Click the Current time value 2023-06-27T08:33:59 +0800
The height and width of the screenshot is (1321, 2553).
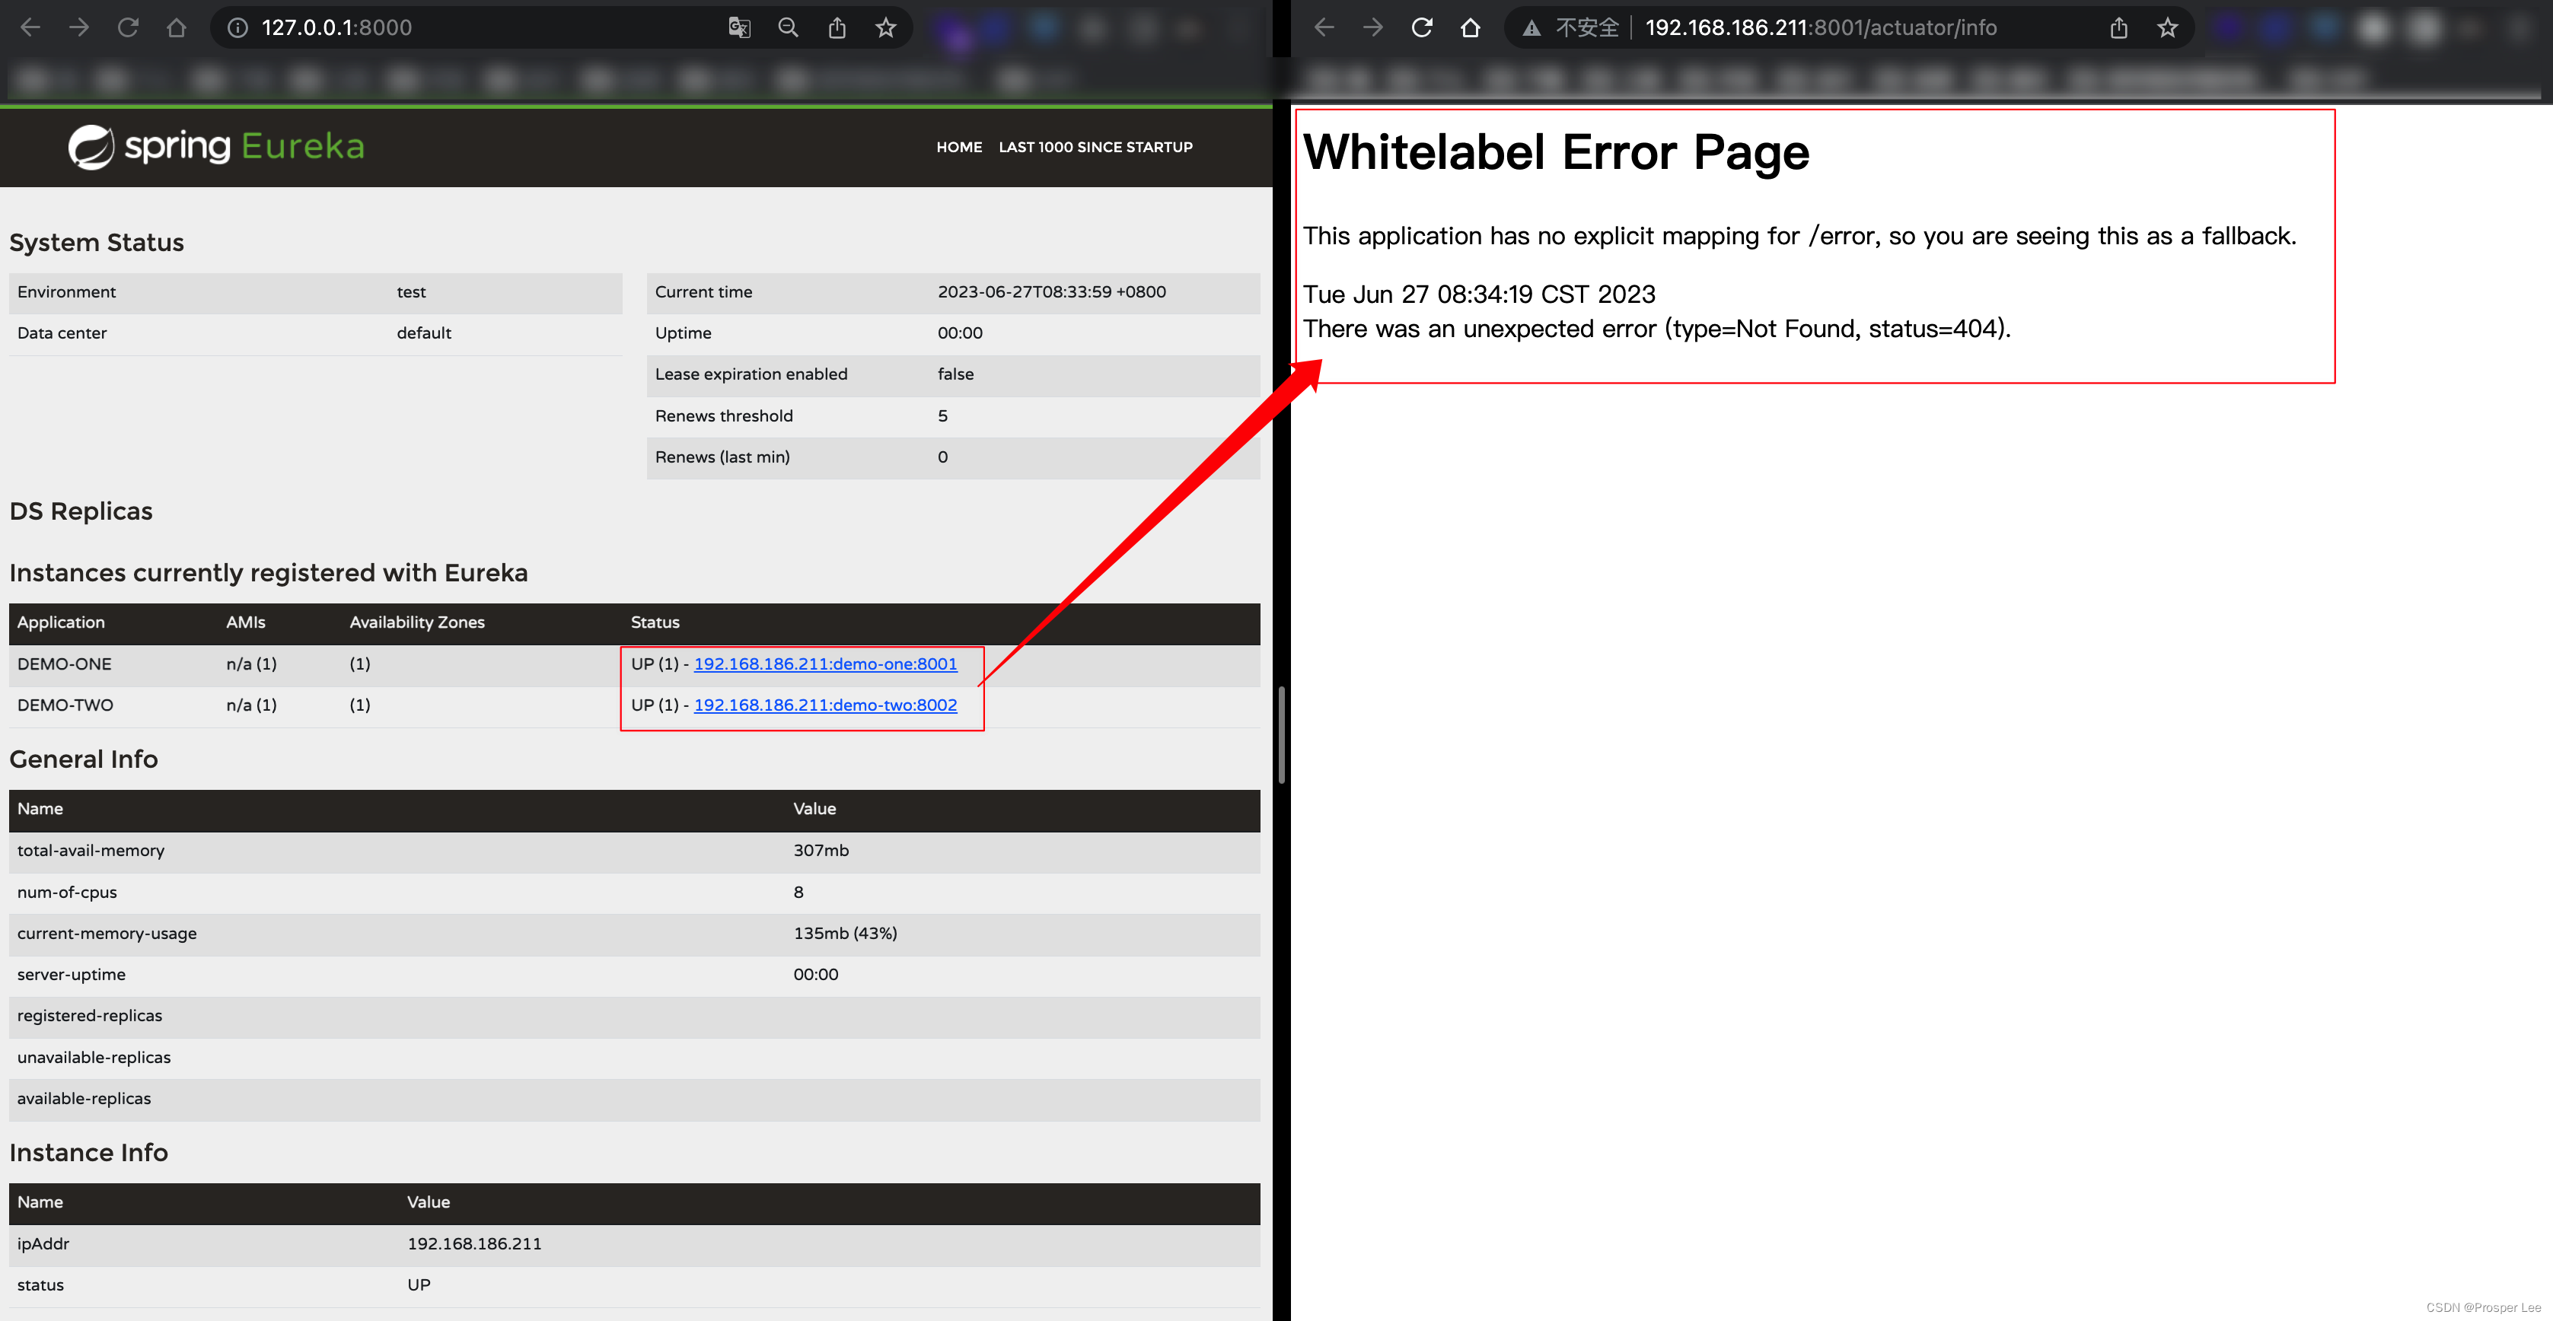click(x=1051, y=292)
